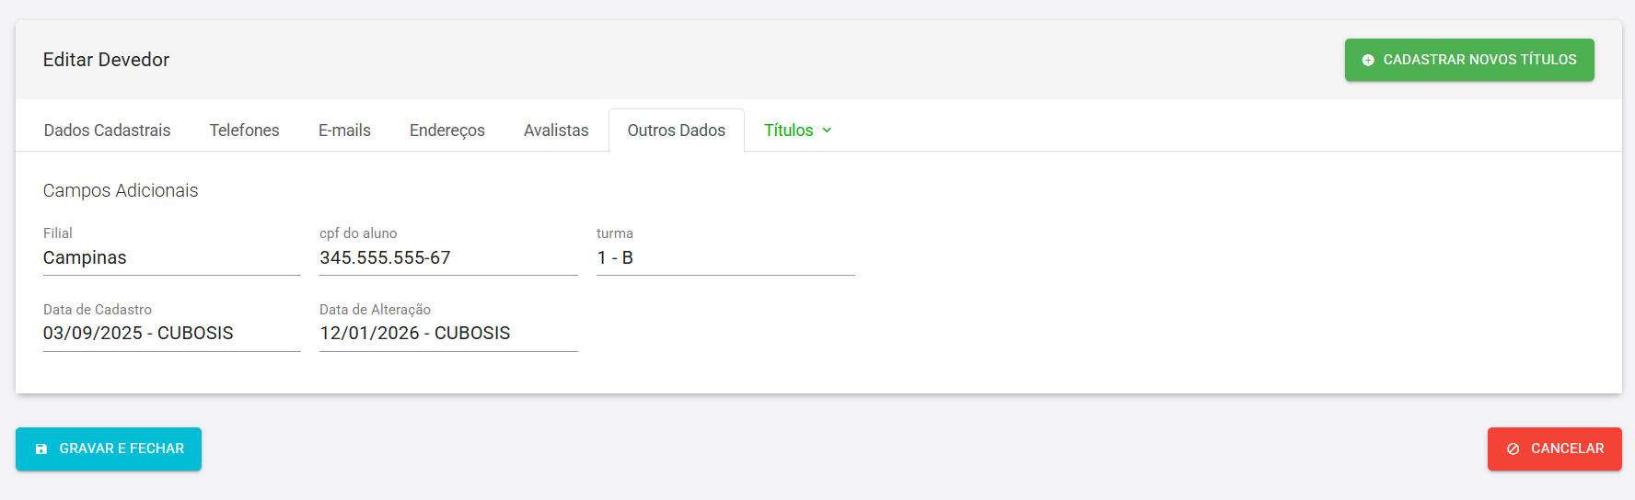Expand the Títulos dropdown chevron
This screenshot has height=500, width=1635.
tap(827, 131)
